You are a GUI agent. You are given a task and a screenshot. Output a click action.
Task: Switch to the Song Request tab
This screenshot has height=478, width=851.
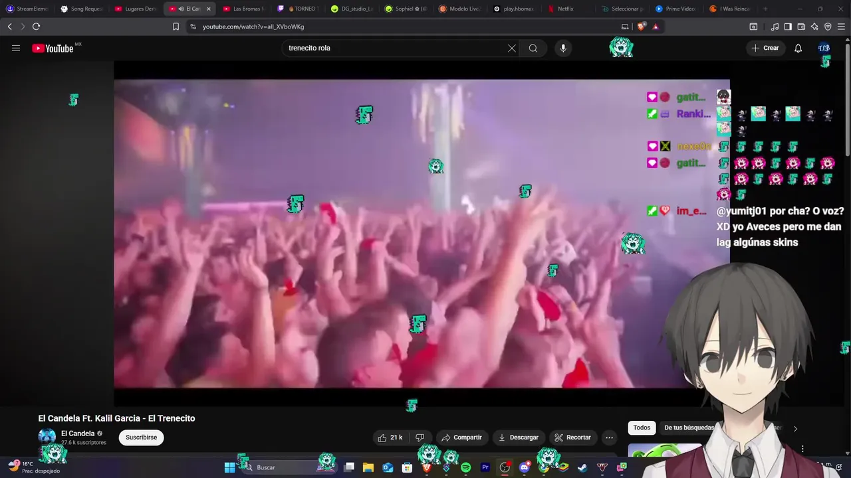coord(82,9)
